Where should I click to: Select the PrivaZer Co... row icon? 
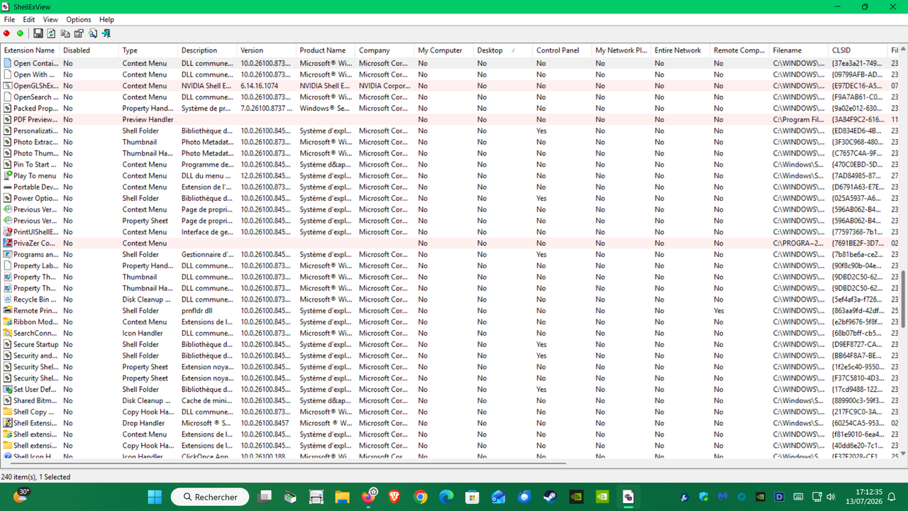(8, 243)
